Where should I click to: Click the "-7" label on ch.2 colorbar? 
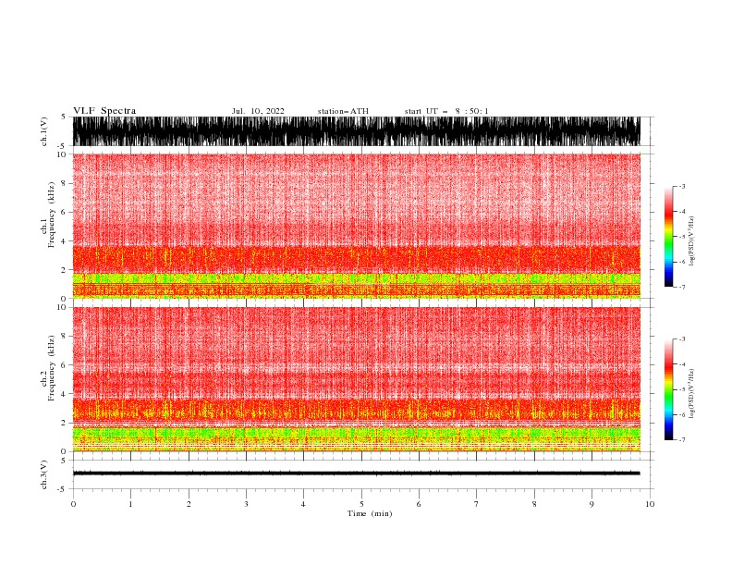[x=681, y=439]
